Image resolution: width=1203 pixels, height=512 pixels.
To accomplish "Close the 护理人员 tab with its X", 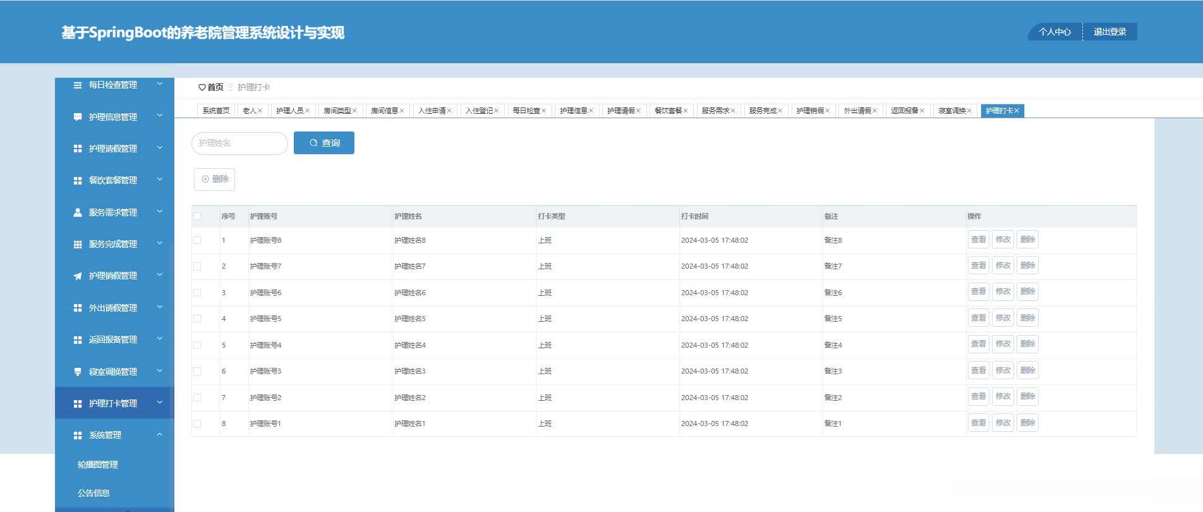I will click(307, 111).
